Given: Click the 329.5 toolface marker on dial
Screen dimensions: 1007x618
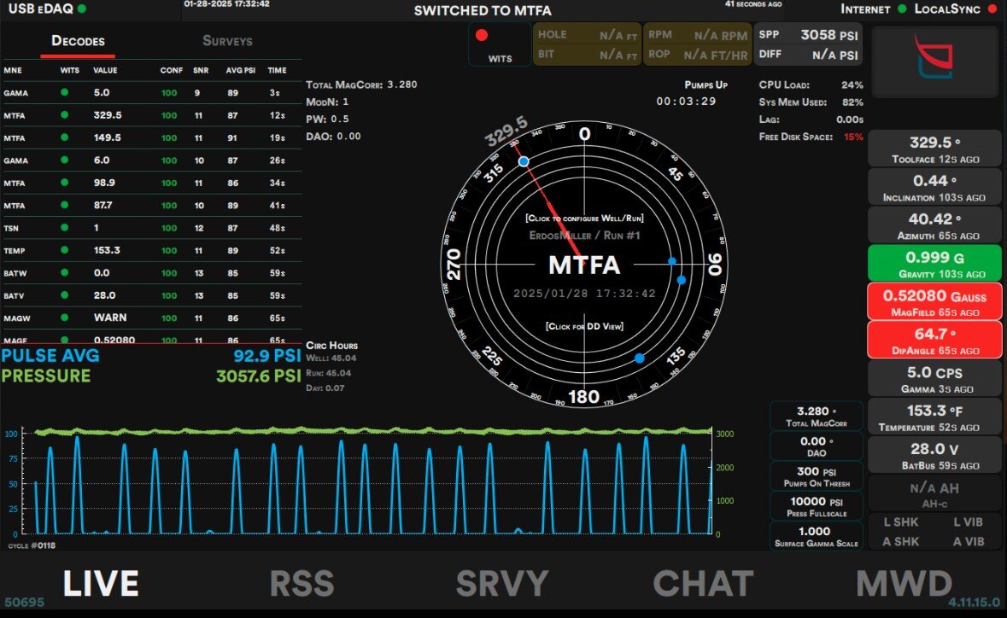Looking at the screenshot, I should coord(506,131).
